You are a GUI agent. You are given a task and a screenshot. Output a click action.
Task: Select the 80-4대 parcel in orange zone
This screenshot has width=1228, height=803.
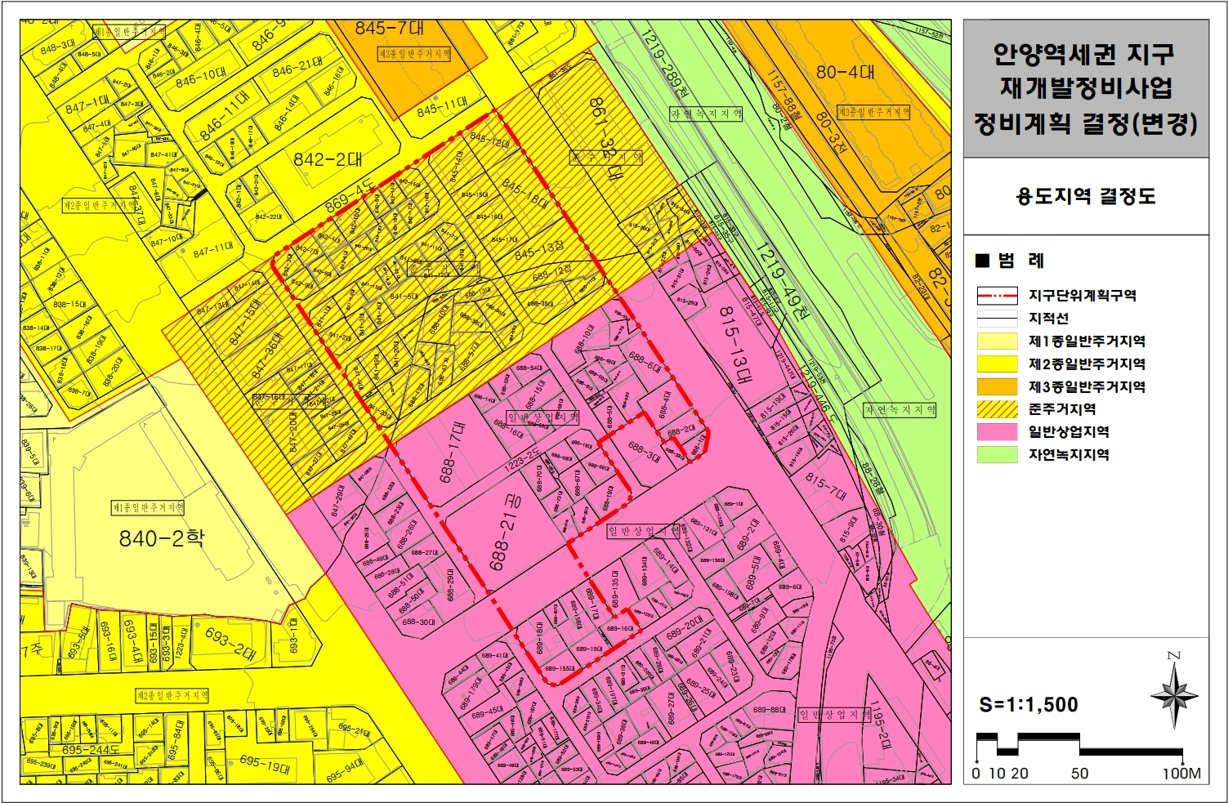(845, 73)
